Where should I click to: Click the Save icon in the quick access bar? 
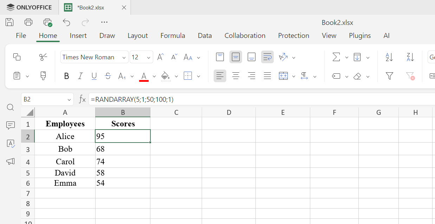pyautogui.click(x=9, y=22)
